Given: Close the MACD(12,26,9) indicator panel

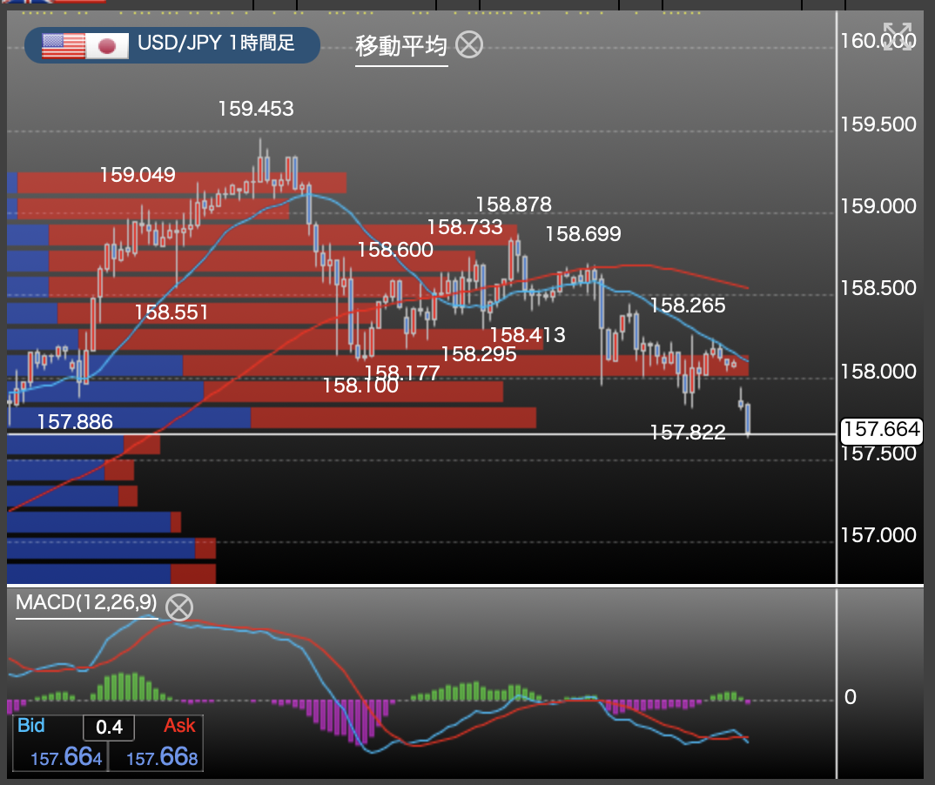Looking at the screenshot, I should click(179, 607).
